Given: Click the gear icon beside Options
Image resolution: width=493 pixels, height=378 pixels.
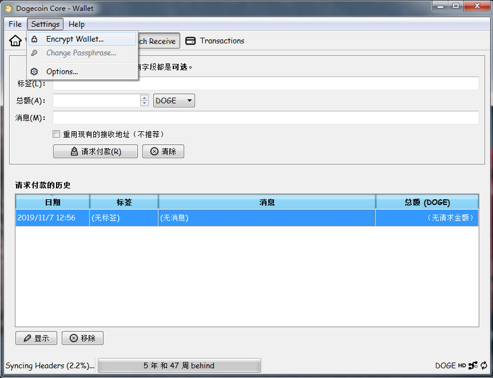Looking at the screenshot, I should (x=34, y=71).
